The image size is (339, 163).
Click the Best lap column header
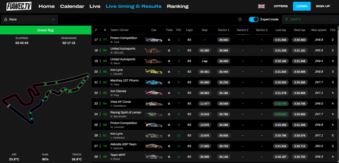point(300,30)
